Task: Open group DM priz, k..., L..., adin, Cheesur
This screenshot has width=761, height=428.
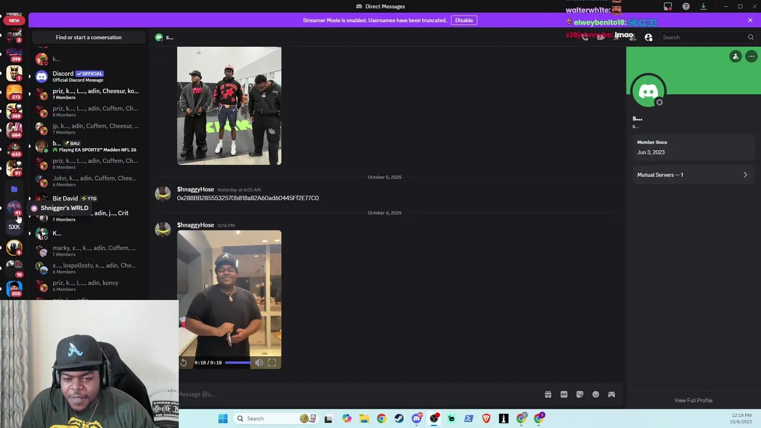Action: (89, 94)
